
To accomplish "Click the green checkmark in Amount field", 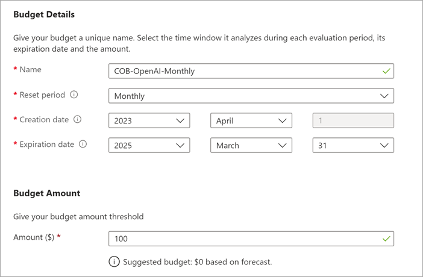I will point(386,238).
